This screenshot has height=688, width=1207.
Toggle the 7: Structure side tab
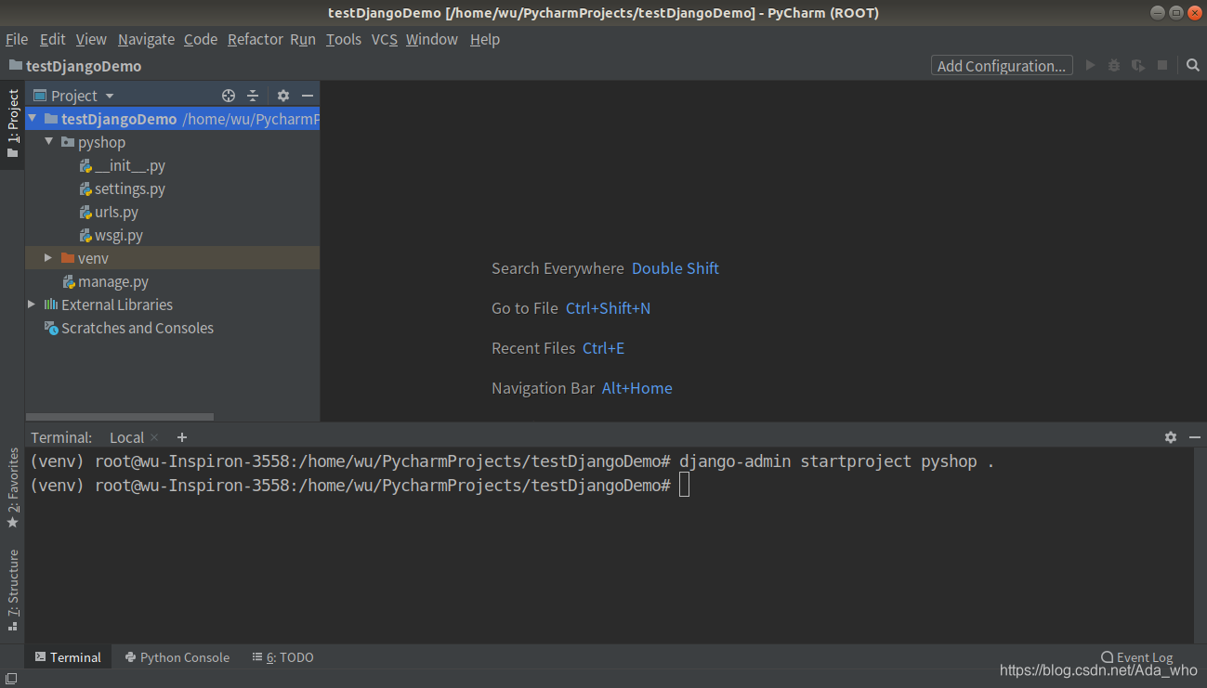click(13, 590)
